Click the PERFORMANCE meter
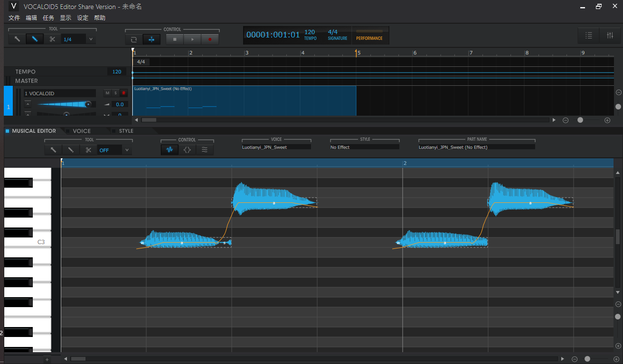The image size is (623, 364). point(369,36)
